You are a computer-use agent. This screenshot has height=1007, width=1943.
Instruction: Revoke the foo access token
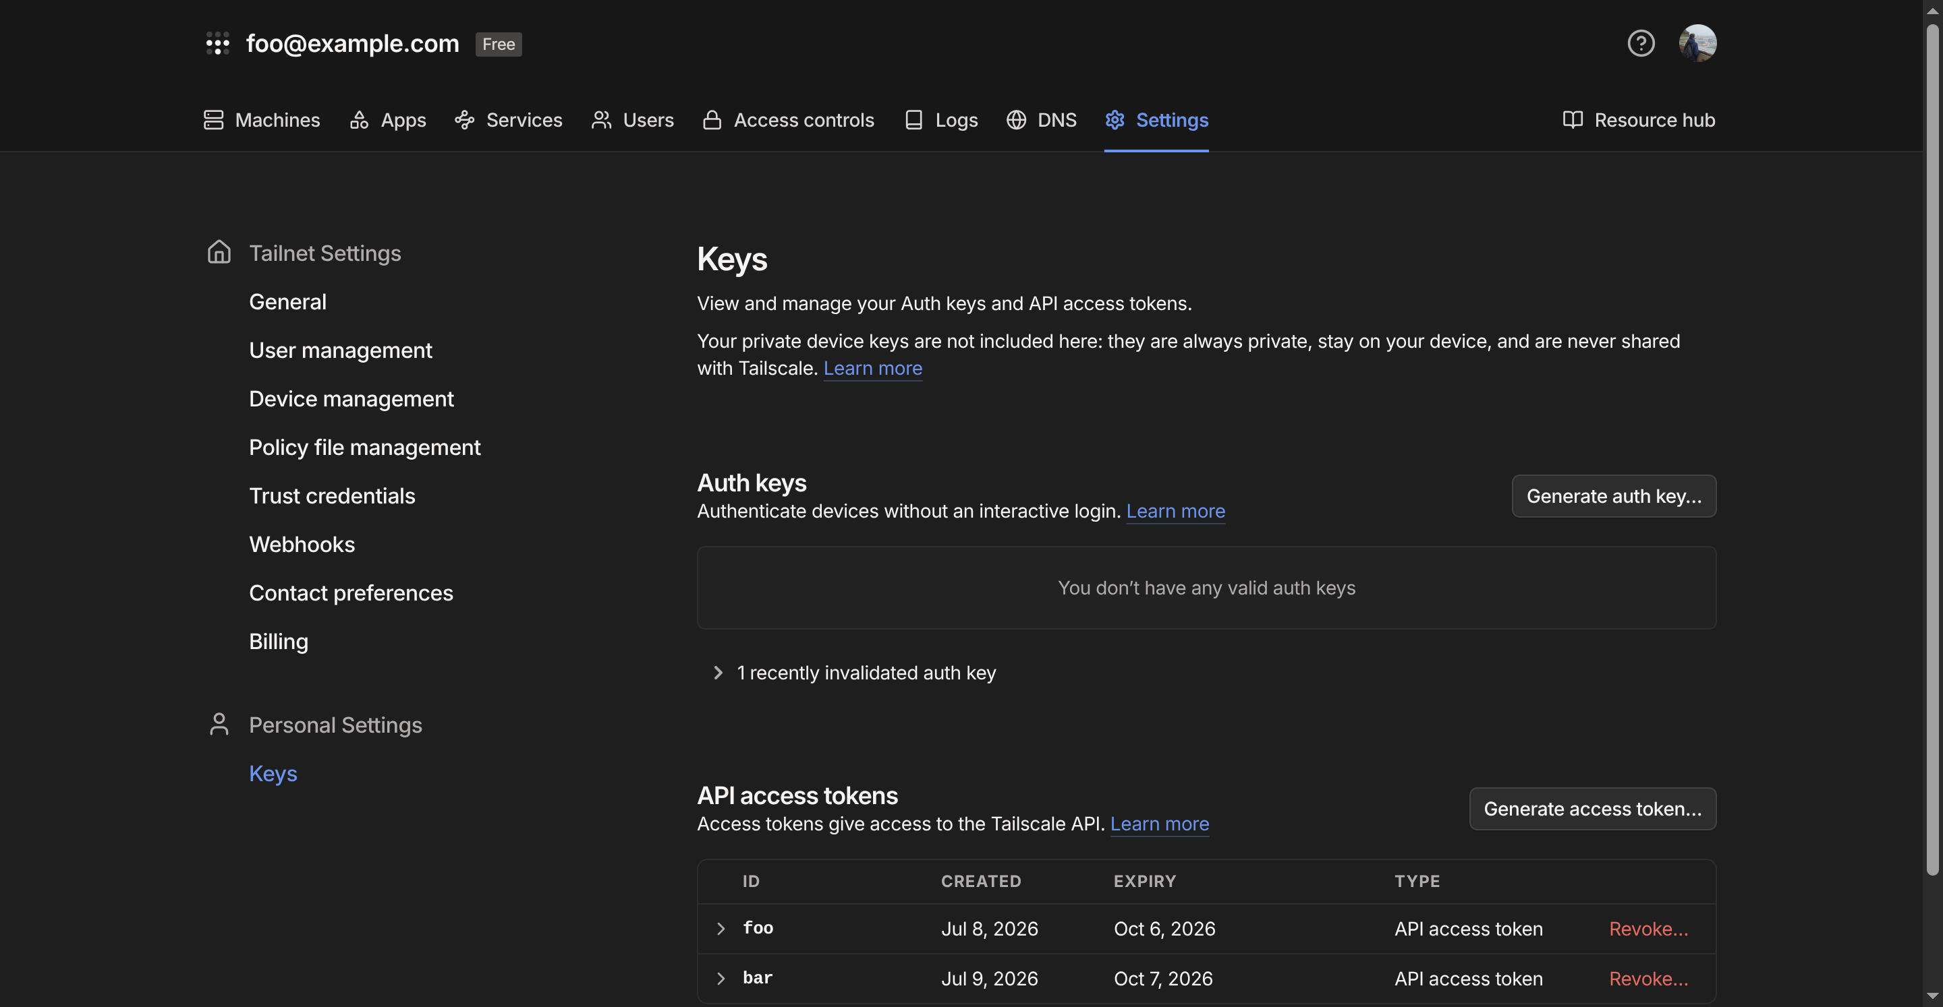pos(1648,929)
